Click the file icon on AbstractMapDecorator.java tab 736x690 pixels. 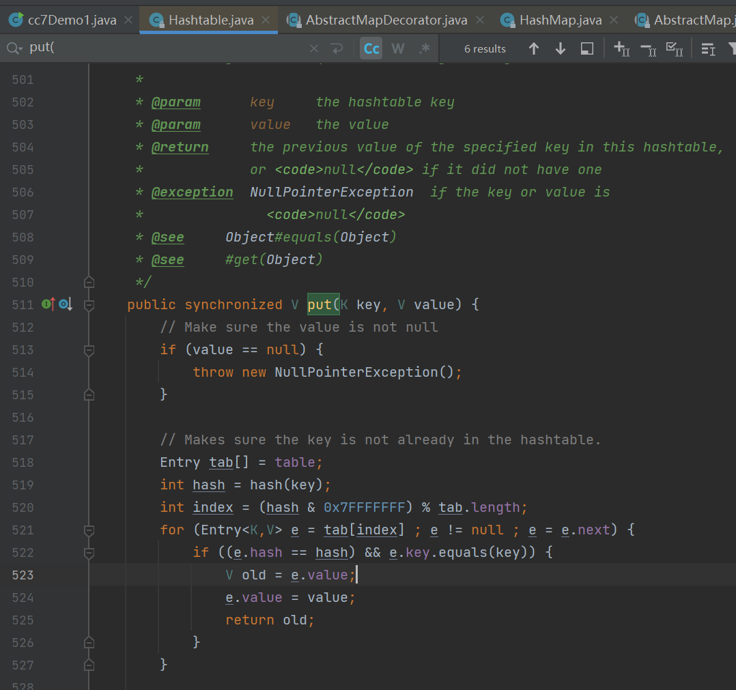294,20
